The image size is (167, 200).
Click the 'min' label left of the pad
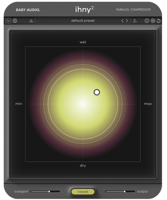19,104
